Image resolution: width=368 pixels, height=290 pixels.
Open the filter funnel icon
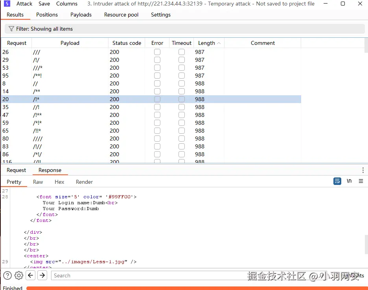pyautogui.click(x=11, y=29)
